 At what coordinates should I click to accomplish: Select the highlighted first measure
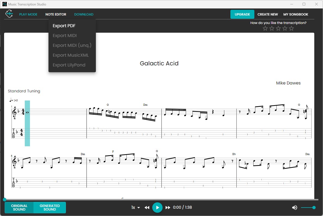pos(27,123)
